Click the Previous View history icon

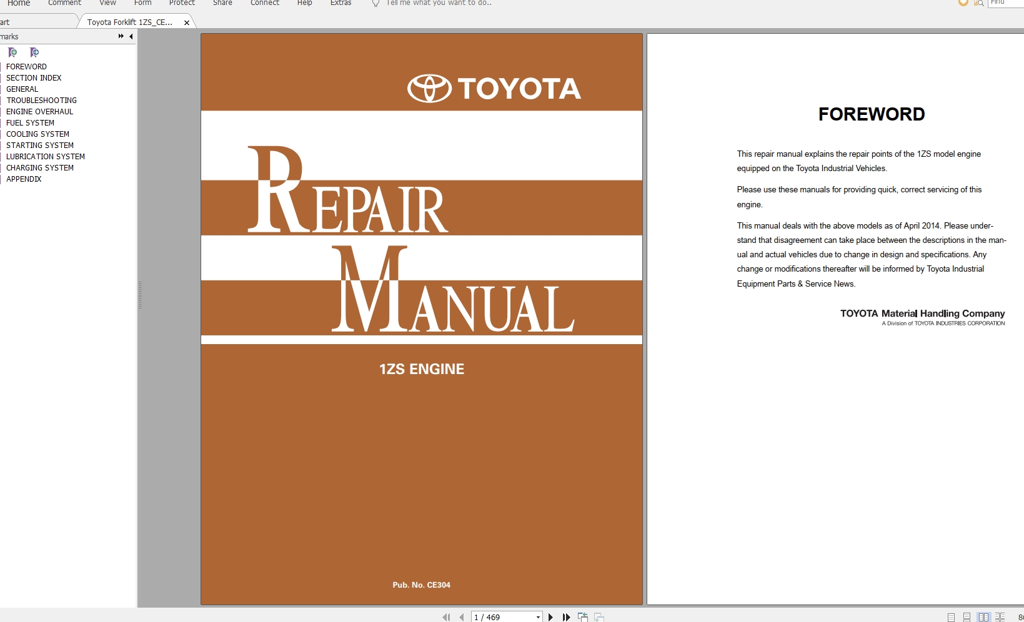click(x=582, y=617)
